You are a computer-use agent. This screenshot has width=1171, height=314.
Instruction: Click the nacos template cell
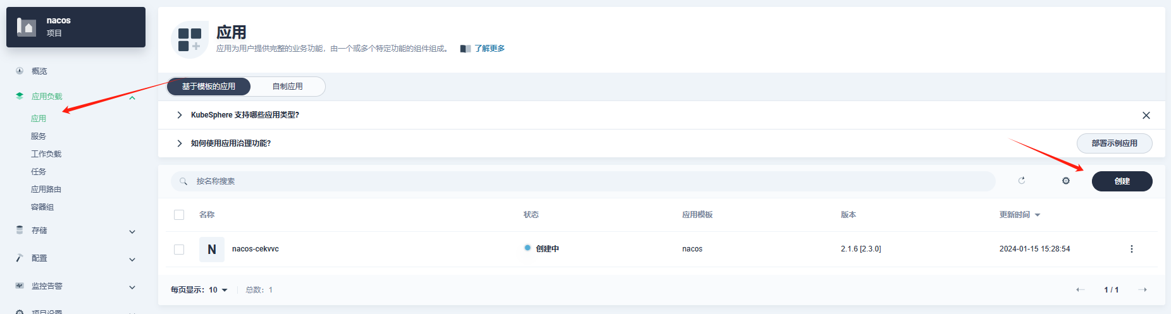point(692,249)
